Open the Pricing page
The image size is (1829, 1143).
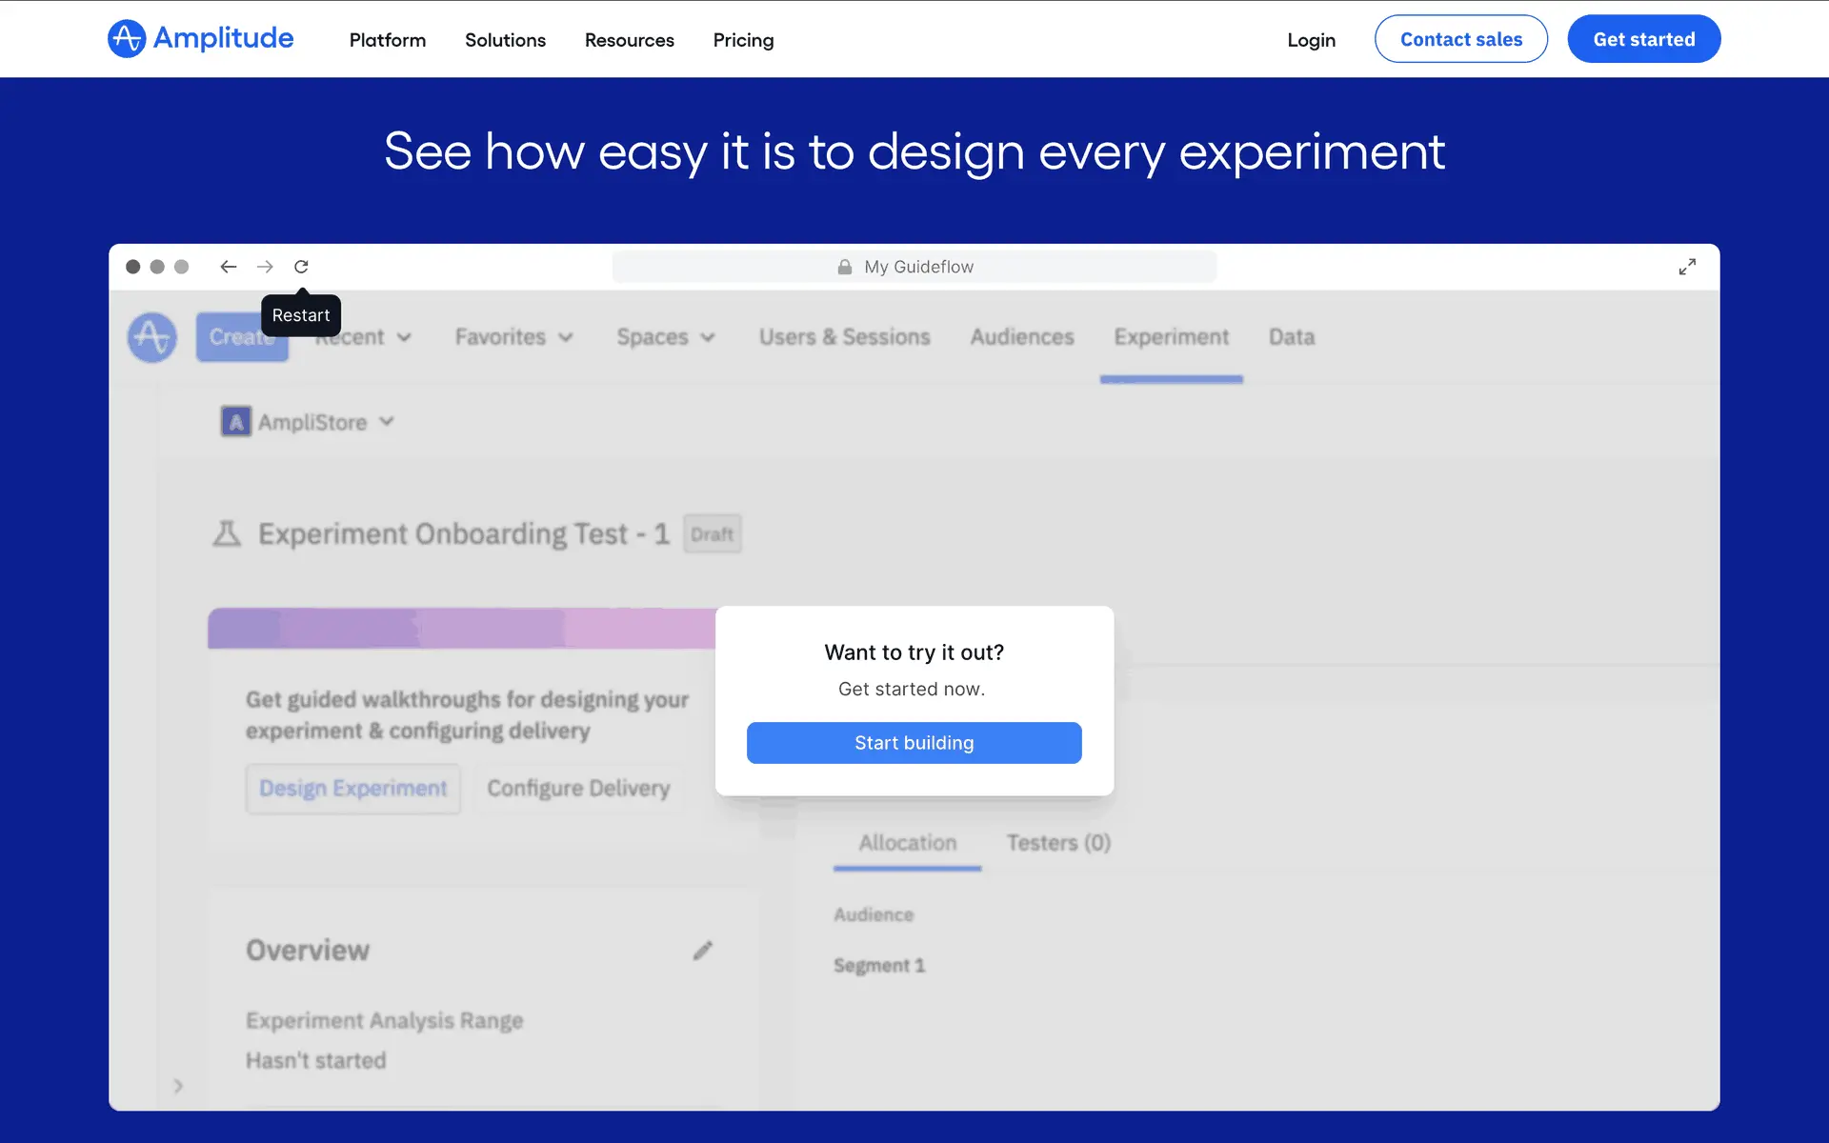743,40
